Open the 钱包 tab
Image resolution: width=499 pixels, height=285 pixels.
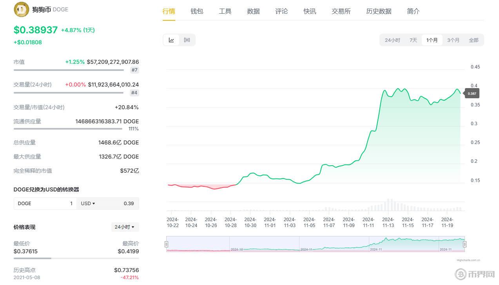tap(197, 11)
